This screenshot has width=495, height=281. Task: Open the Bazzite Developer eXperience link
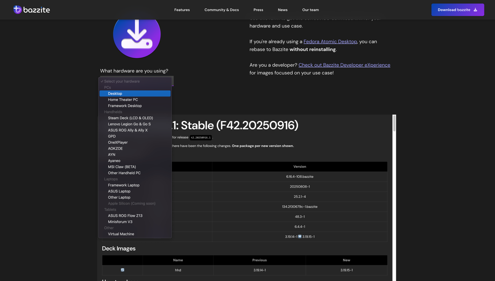[344, 65]
